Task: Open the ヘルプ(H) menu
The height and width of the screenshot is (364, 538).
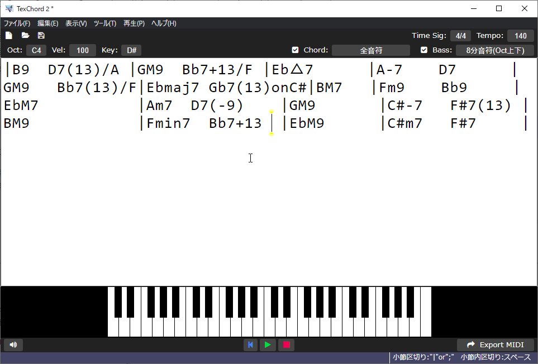Action: [x=164, y=23]
